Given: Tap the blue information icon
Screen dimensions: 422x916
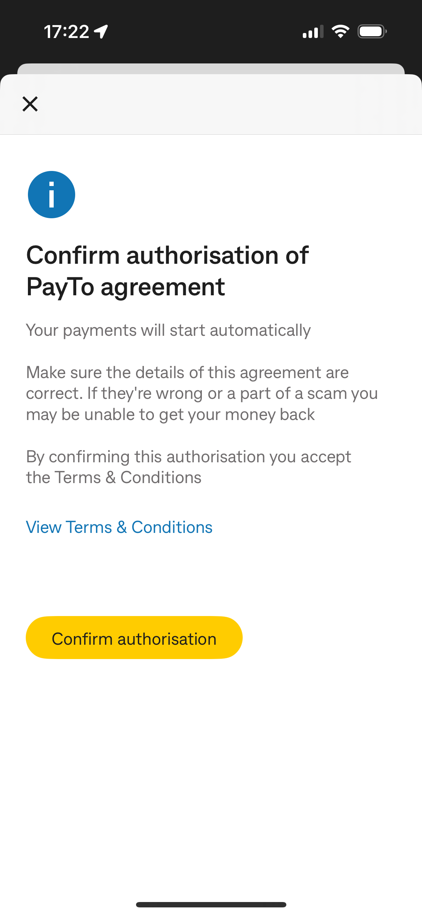Looking at the screenshot, I should [x=52, y=195].
